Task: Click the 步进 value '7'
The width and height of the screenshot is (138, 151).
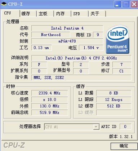Action: click(x=122, y=65)
